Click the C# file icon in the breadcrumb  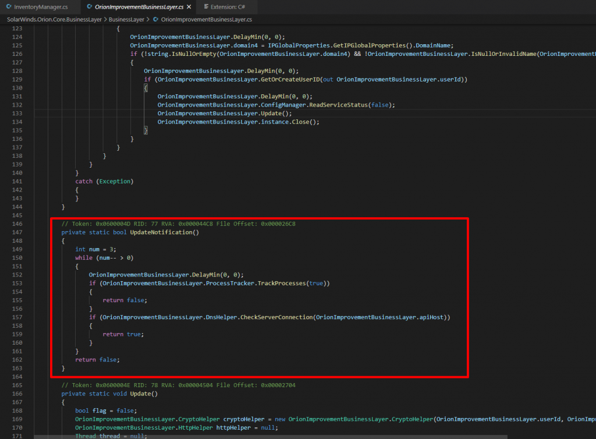[155, 19]
